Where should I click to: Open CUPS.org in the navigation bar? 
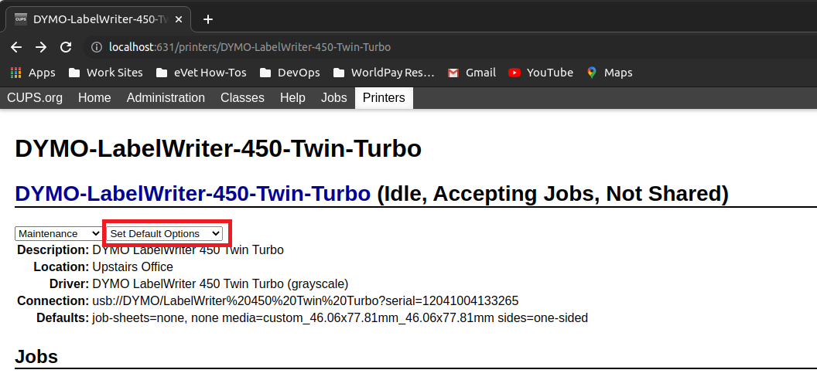35,98
